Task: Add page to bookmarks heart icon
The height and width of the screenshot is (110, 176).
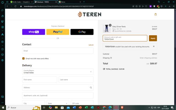Action: coord(146,6)
